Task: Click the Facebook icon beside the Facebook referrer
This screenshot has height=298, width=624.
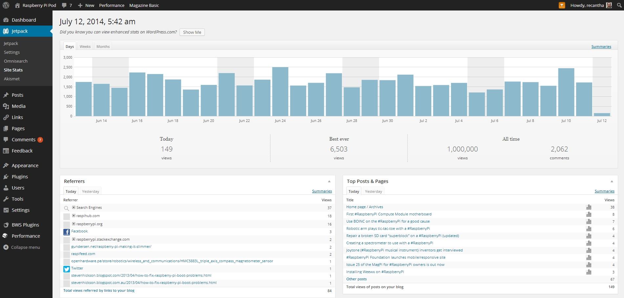Action: (67, 232)
